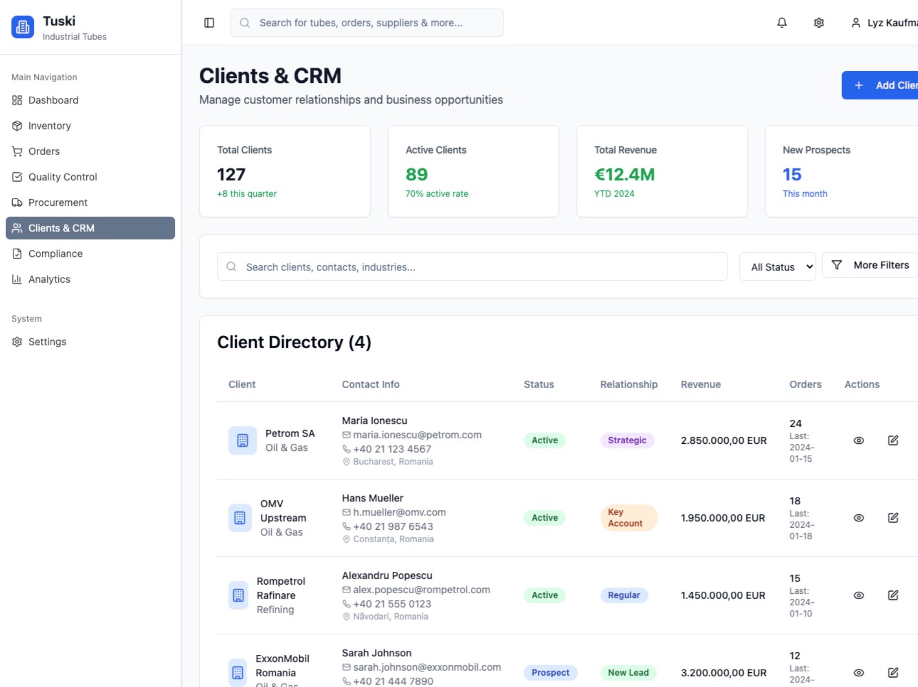Open the Inventory section
Viewport: 918px width, 687px height.
pyautogui.click(x=90, y=126)
